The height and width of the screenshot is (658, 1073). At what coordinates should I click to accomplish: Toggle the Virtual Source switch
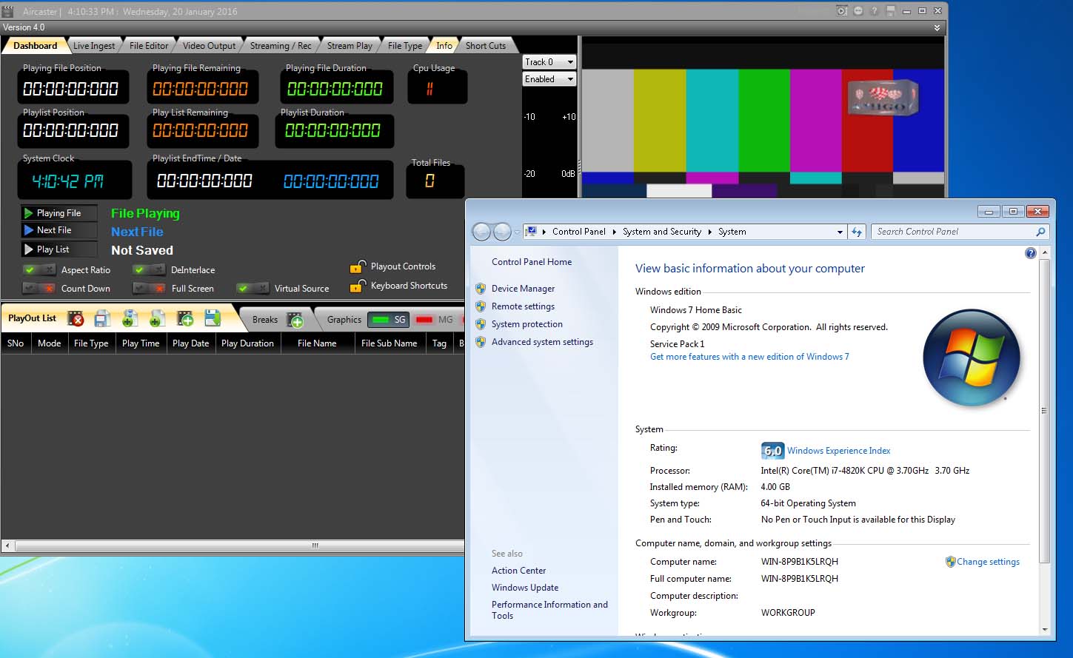coord(252,289)
